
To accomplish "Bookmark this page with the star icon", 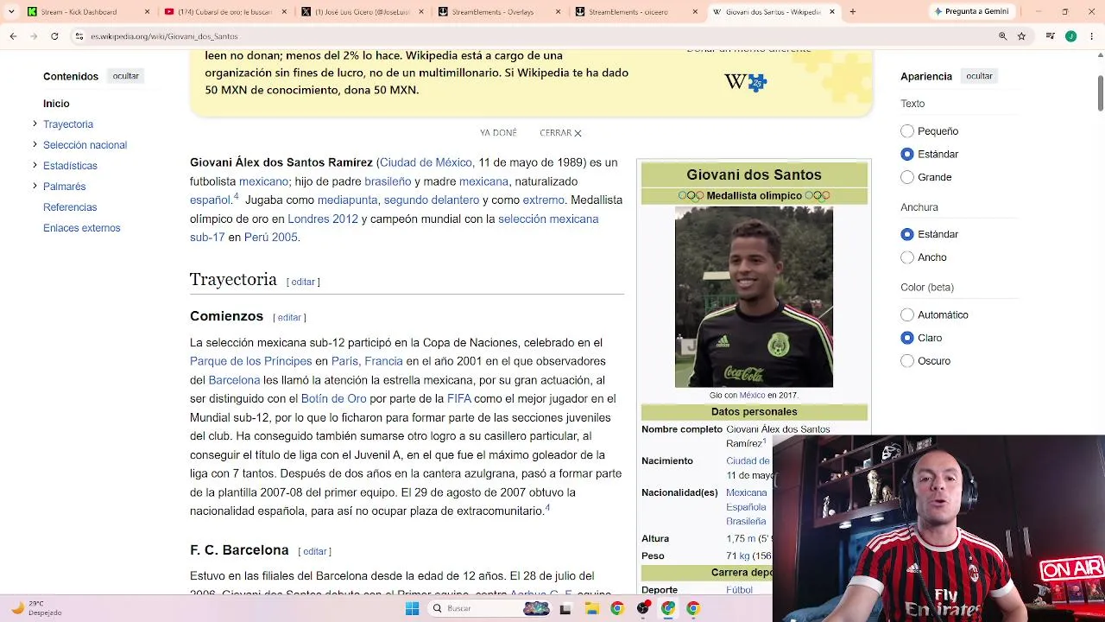I will point(1021,36).
